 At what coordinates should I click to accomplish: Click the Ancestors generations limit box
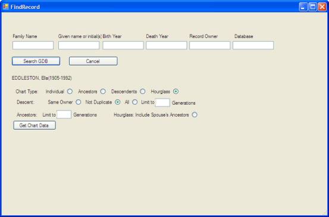pos(64,115)
